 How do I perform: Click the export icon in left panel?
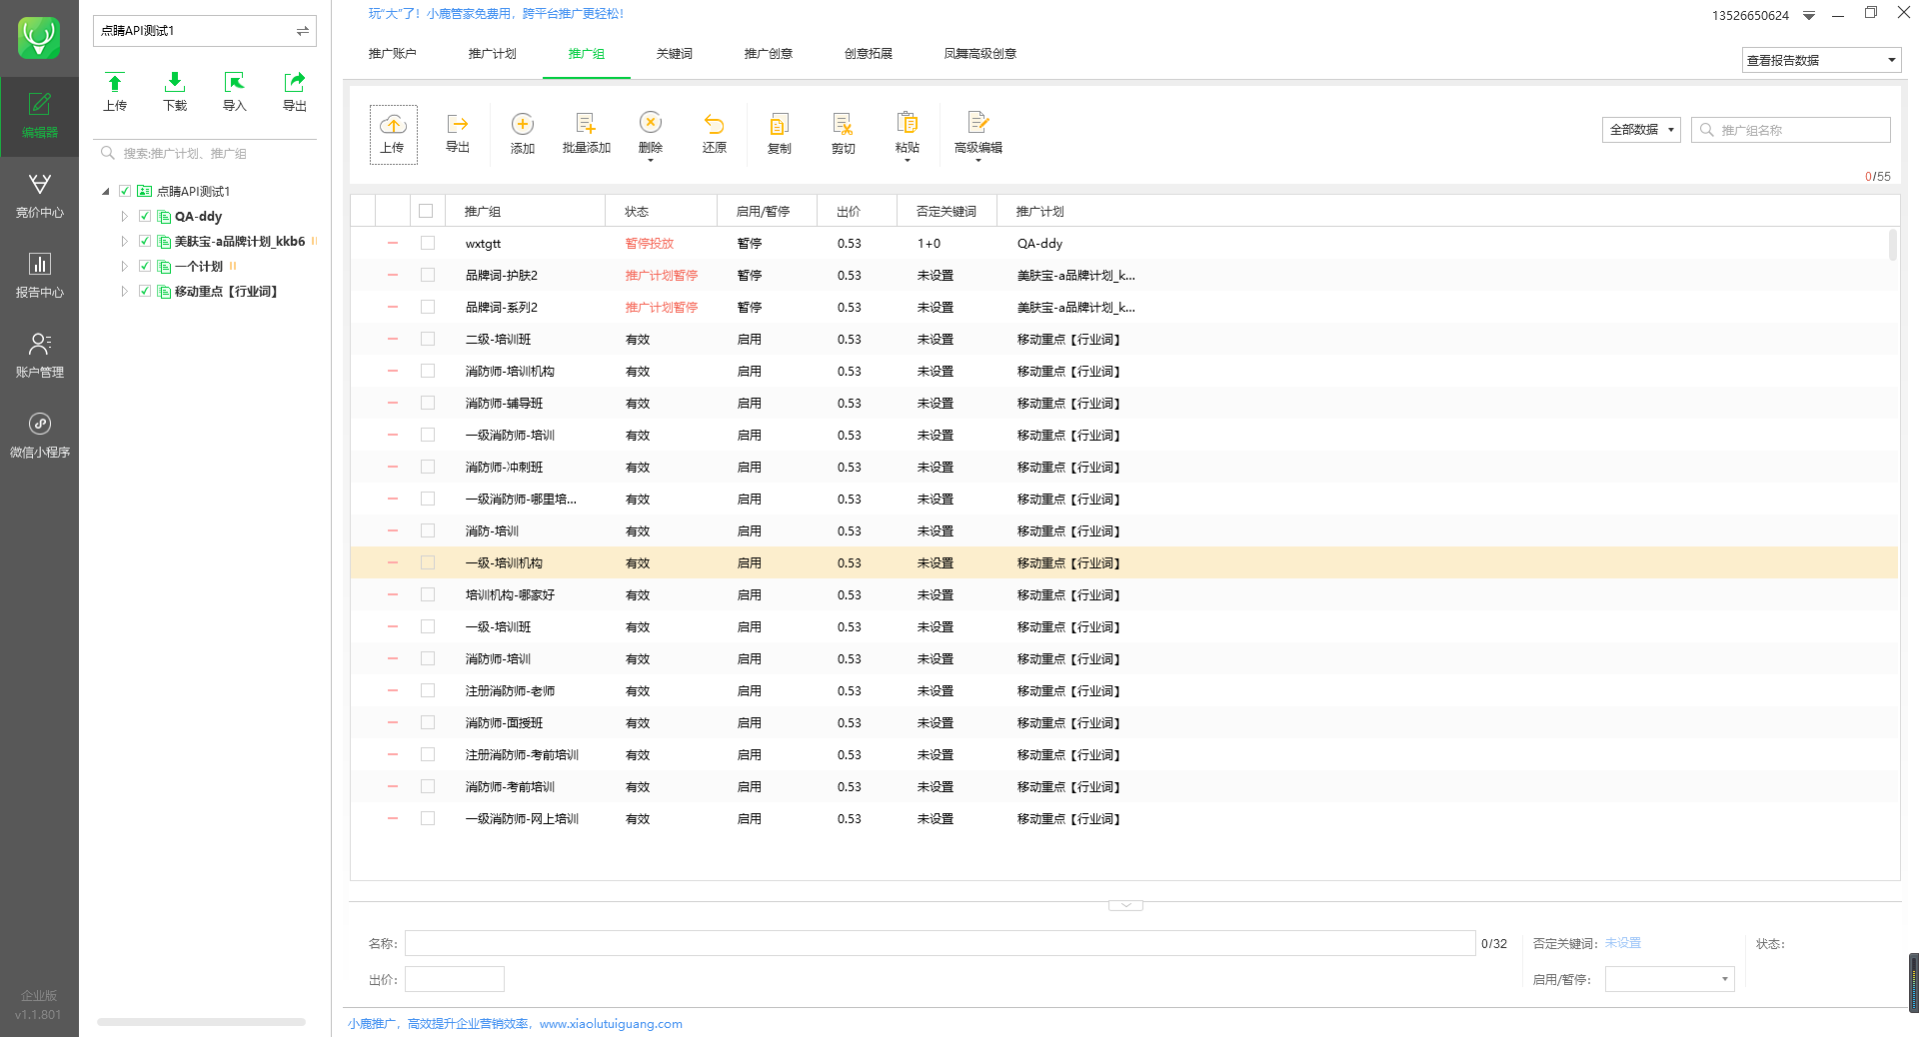tap(295, 83)
